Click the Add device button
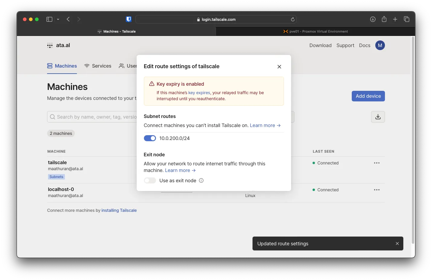The image size is (432, 280). coord(368,96)
